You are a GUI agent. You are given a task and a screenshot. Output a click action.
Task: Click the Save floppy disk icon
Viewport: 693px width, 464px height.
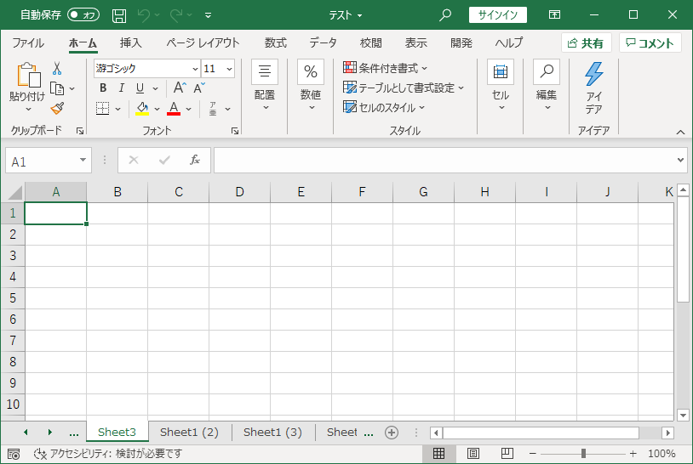tap(119, 15)
